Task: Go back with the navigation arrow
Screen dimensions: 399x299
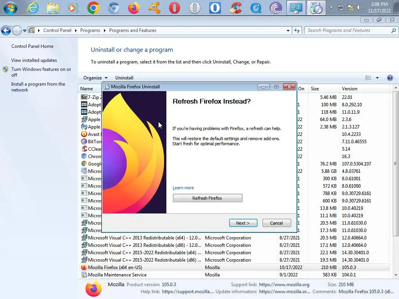Action: pos(6,30)
